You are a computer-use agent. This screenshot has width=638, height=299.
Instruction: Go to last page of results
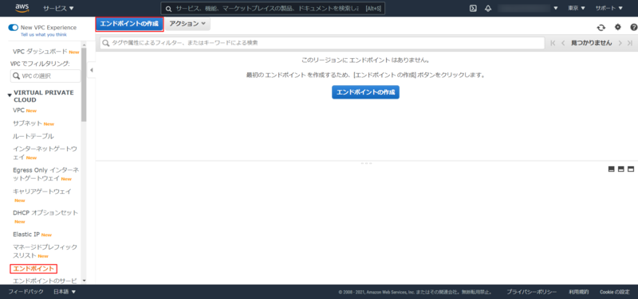(630, 43)
